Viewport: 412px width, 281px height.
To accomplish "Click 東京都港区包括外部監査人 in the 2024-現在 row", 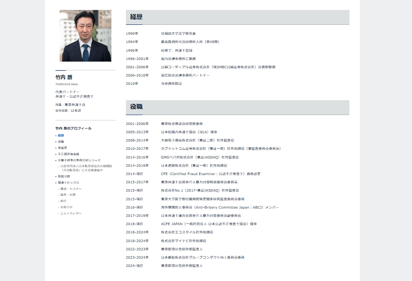I will [182, 266].
